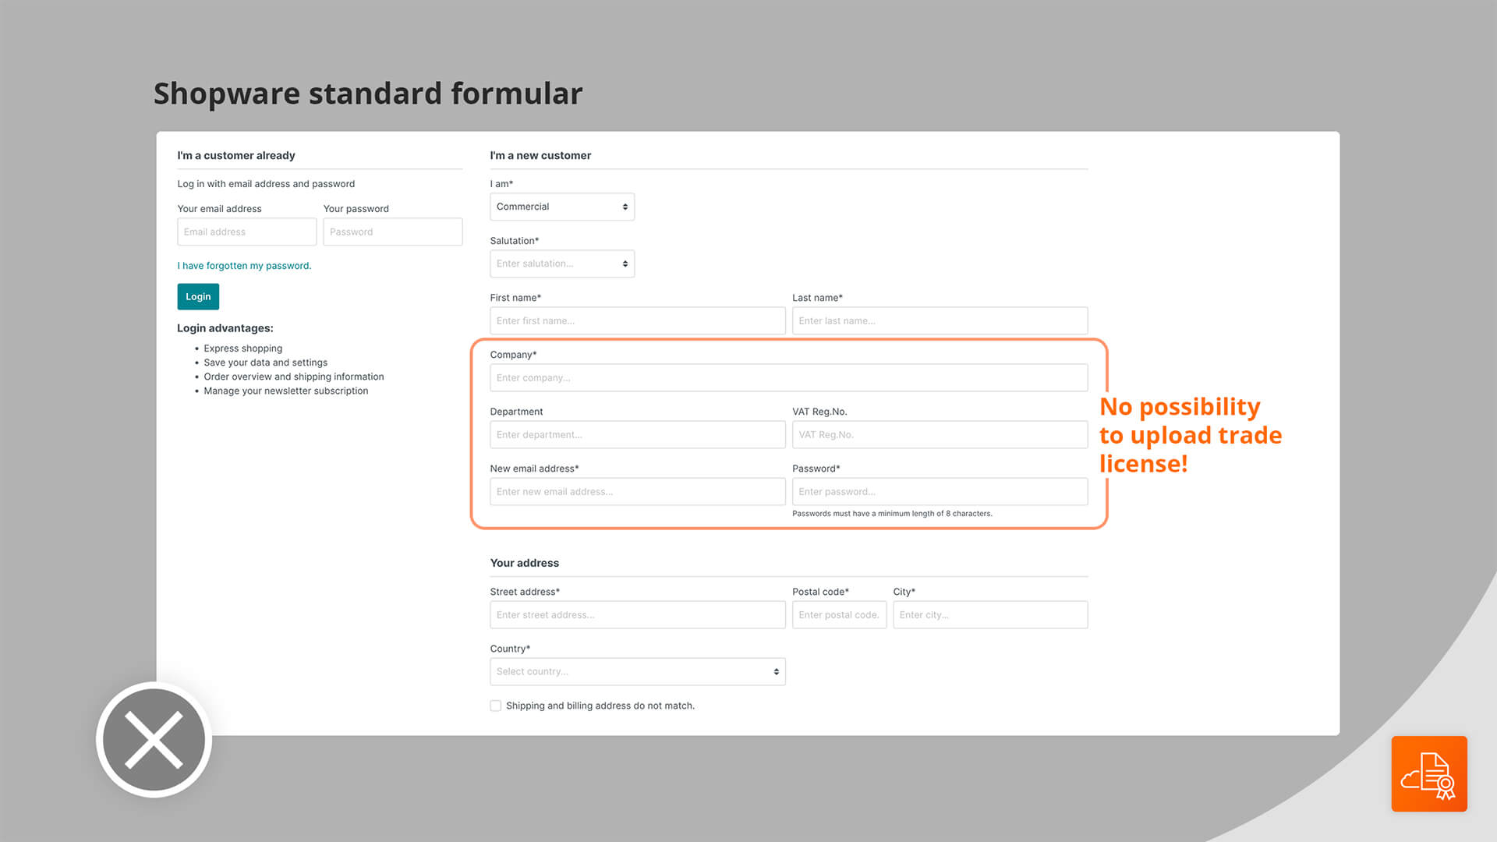Click the 'I'm a customer already' section tab
Viewport: 1497px width, 842px height.
click(x=235, y=154)
